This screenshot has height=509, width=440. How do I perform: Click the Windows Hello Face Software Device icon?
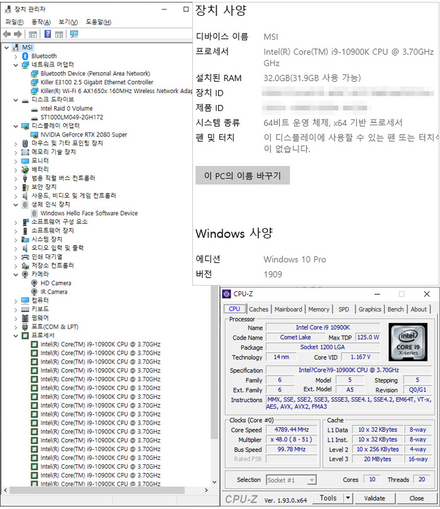34,213
